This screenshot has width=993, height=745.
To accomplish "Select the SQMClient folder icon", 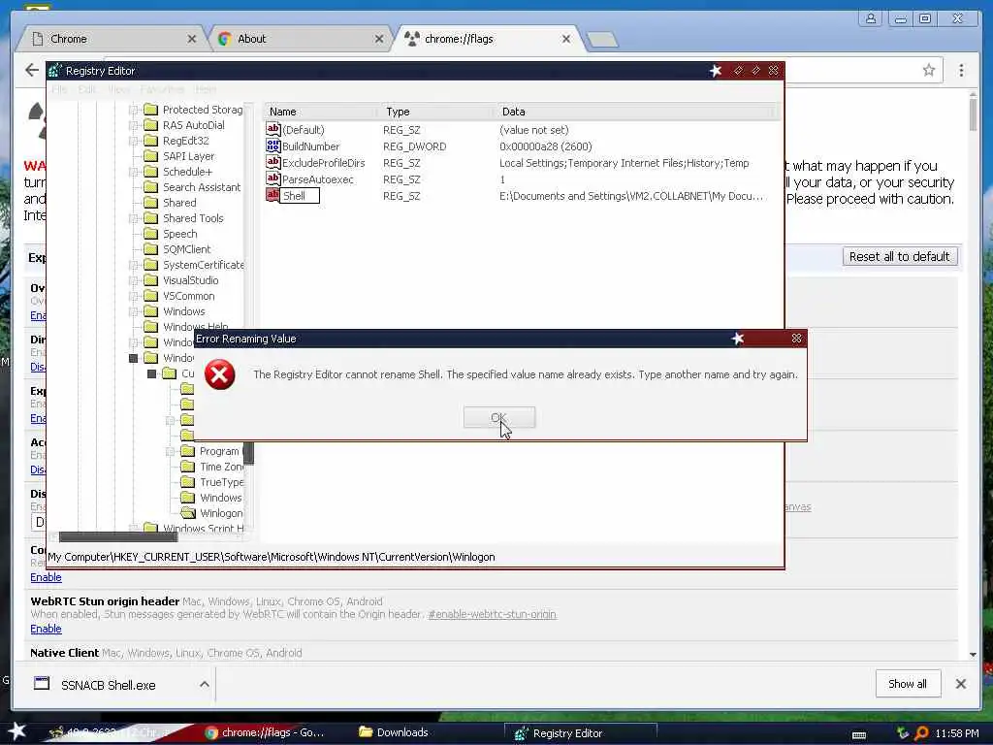I will (150, 249).
